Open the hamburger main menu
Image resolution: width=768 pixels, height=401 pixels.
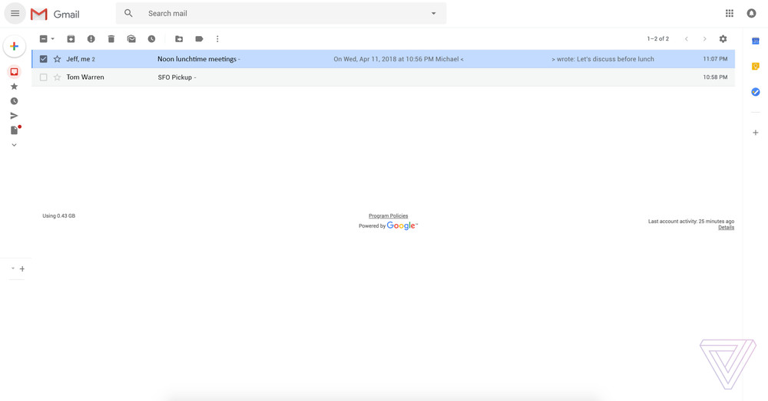[15, 13]
